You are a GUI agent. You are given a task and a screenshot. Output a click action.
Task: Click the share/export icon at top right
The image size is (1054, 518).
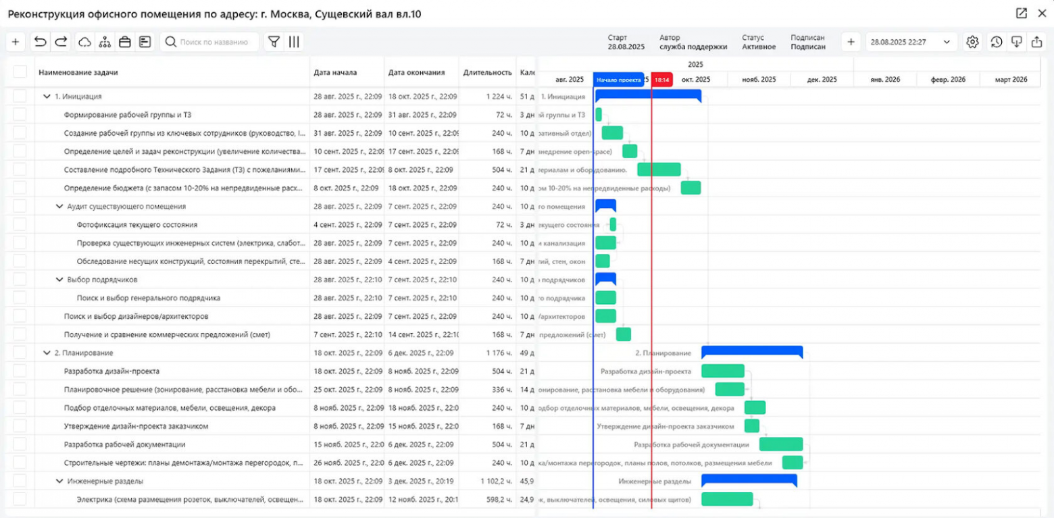1036,42
